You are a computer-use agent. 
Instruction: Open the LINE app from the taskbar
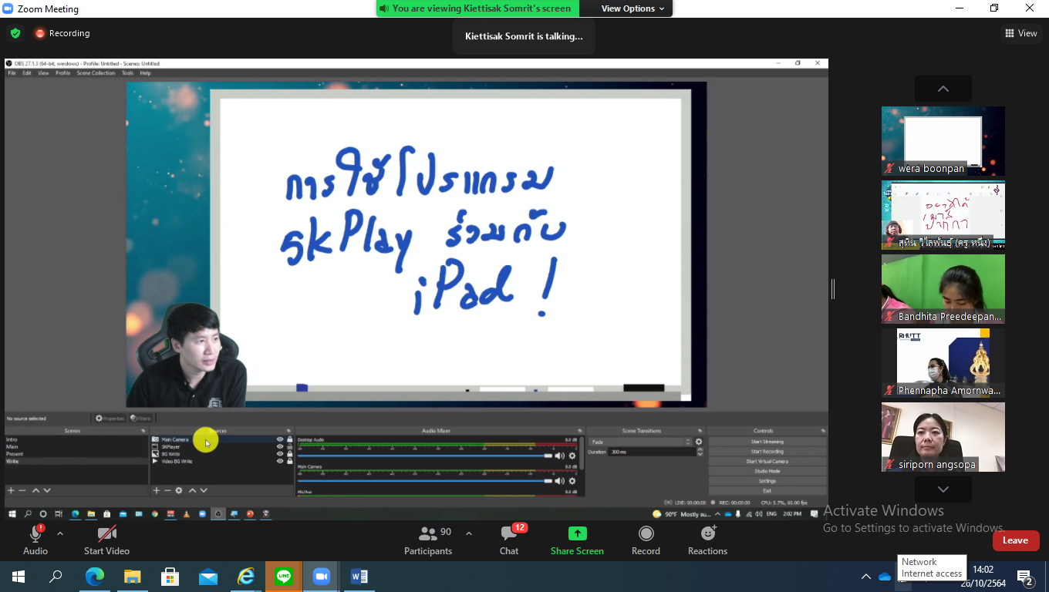283,576
